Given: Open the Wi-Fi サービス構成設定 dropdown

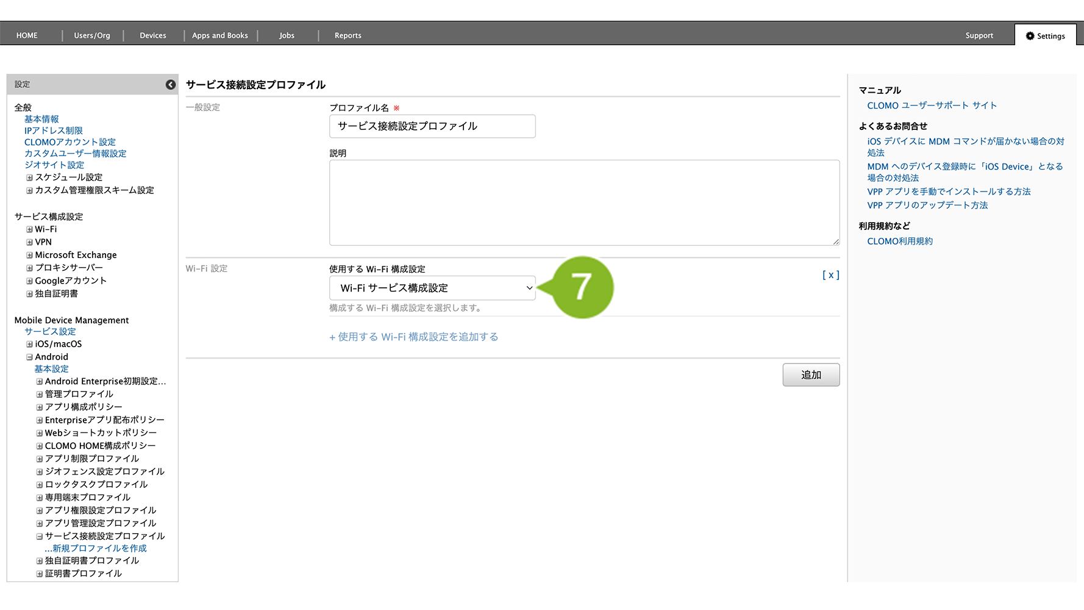Looking at the screenshot, I should coord(432,288).
